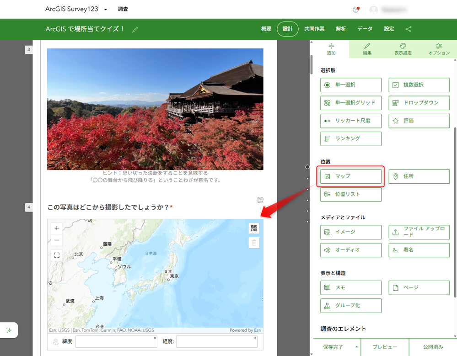This screenshot has height=356, width=457.
Task: Select the question title この写真はどこから撮影したでしょうか？
Action: [x=108, y=207]
